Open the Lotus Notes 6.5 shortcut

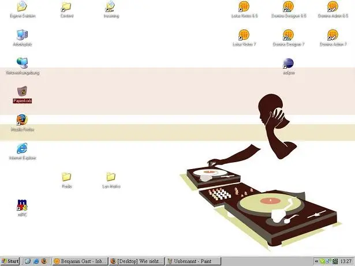click(245, 7)
